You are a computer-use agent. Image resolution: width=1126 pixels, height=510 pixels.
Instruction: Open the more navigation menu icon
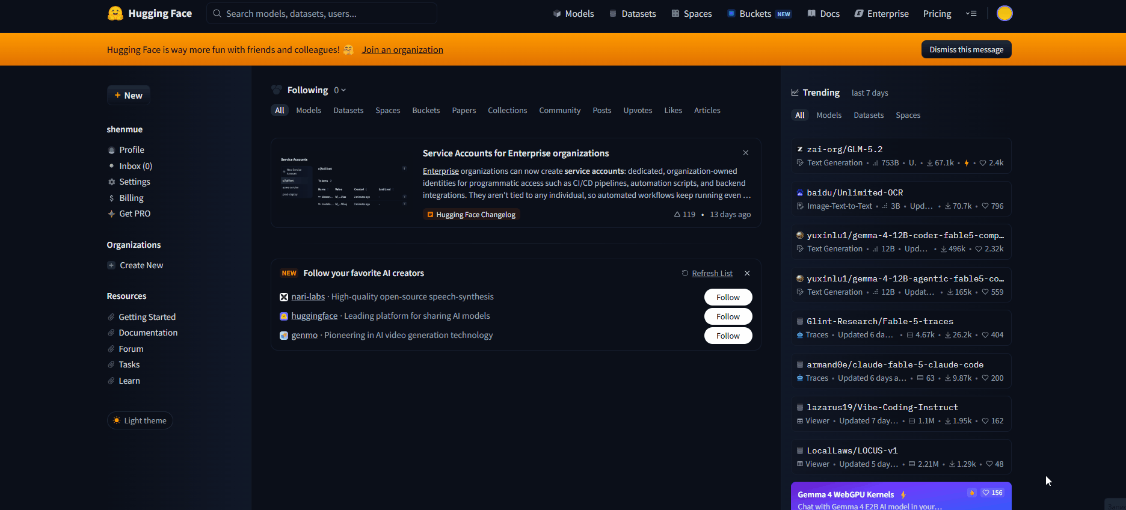971,13
